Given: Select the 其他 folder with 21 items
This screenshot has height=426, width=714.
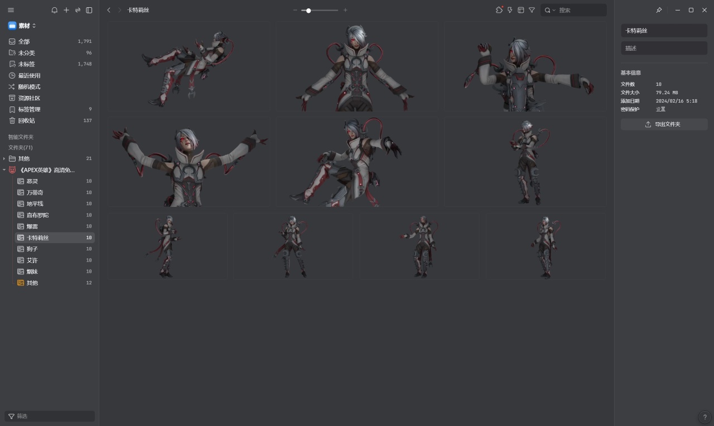Looking at the screenshot, I should pyautogui.click(x=50, y=159).
